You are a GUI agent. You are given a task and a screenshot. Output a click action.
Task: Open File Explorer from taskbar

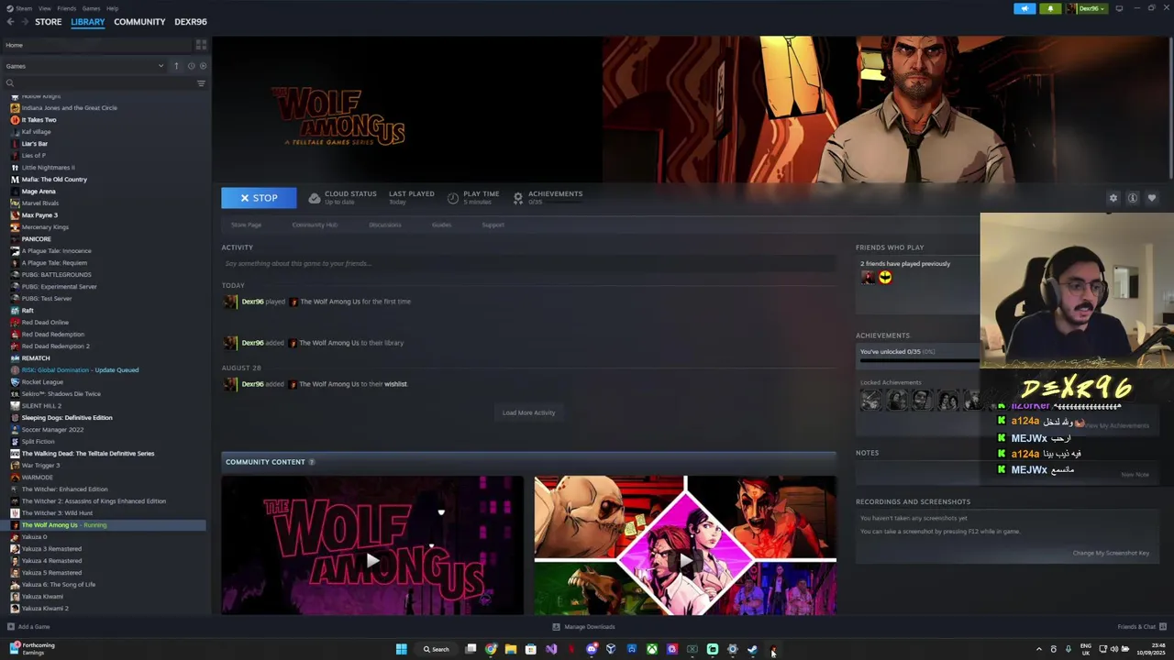[511, 649]
